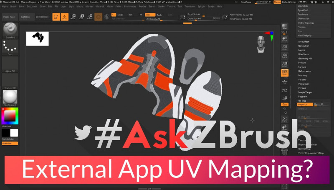Expand the FiberMesh subpalette

coord(304,54)
